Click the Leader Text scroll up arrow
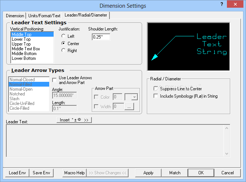 [x=227, y=128]
